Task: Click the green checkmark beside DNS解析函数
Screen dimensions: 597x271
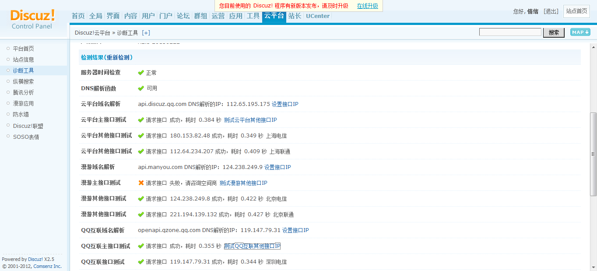Action: (141, 88)
